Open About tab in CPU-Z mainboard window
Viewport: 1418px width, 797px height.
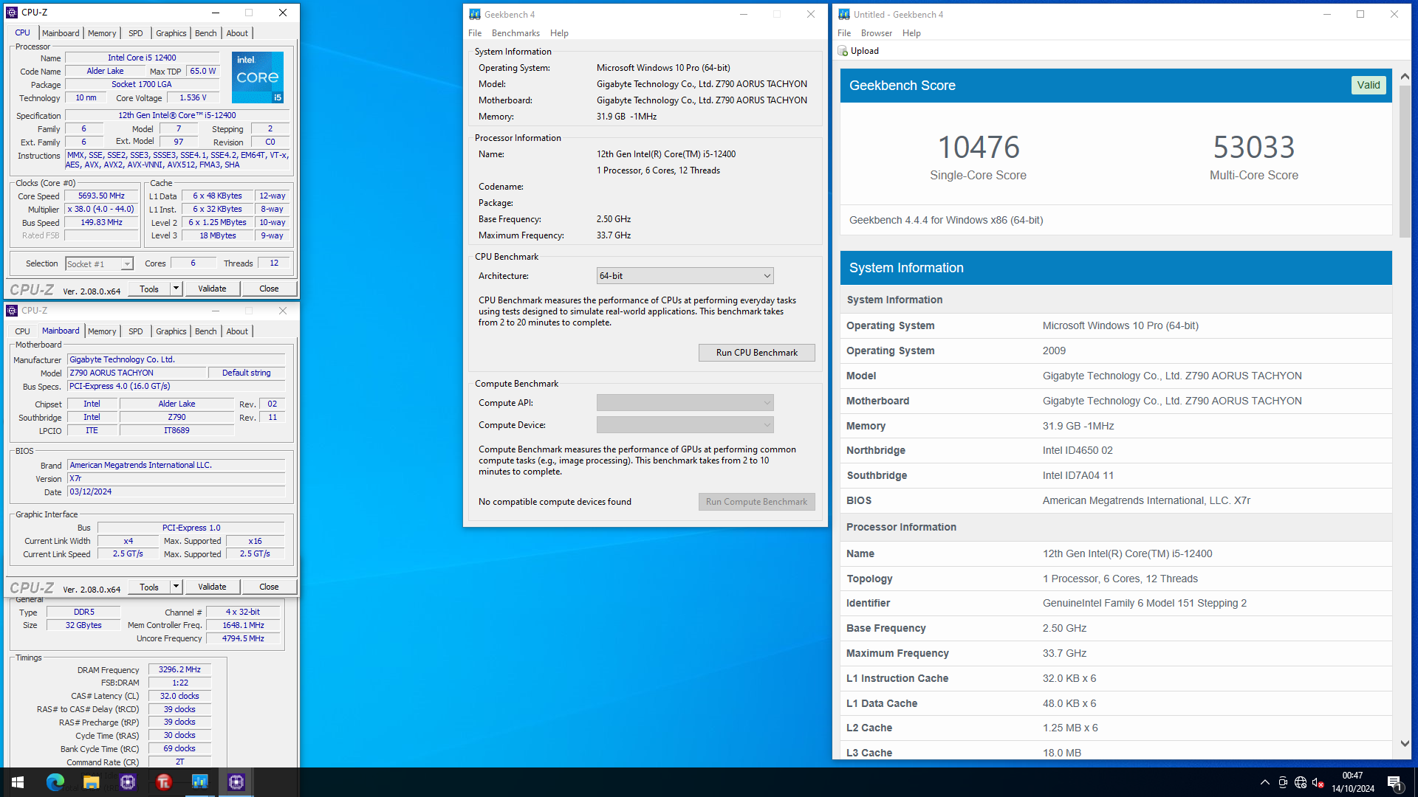tap(237, 331)
